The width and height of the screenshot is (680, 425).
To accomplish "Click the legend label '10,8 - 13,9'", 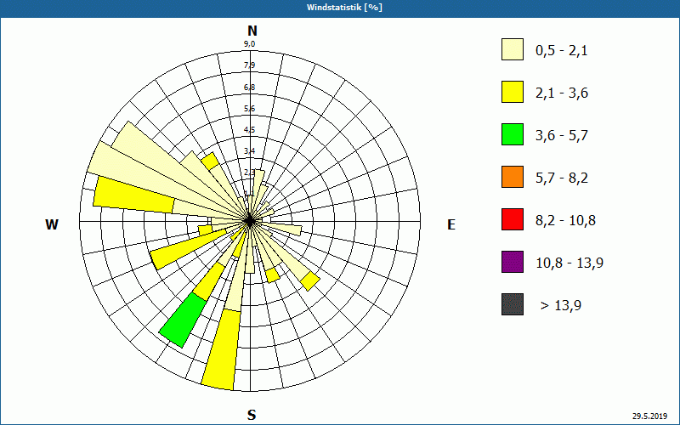I will click(569, 263).
